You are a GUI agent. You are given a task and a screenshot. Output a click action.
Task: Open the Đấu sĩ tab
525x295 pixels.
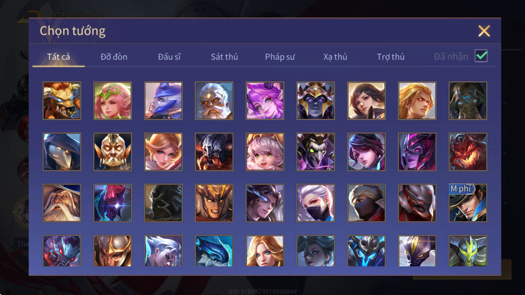169,57
